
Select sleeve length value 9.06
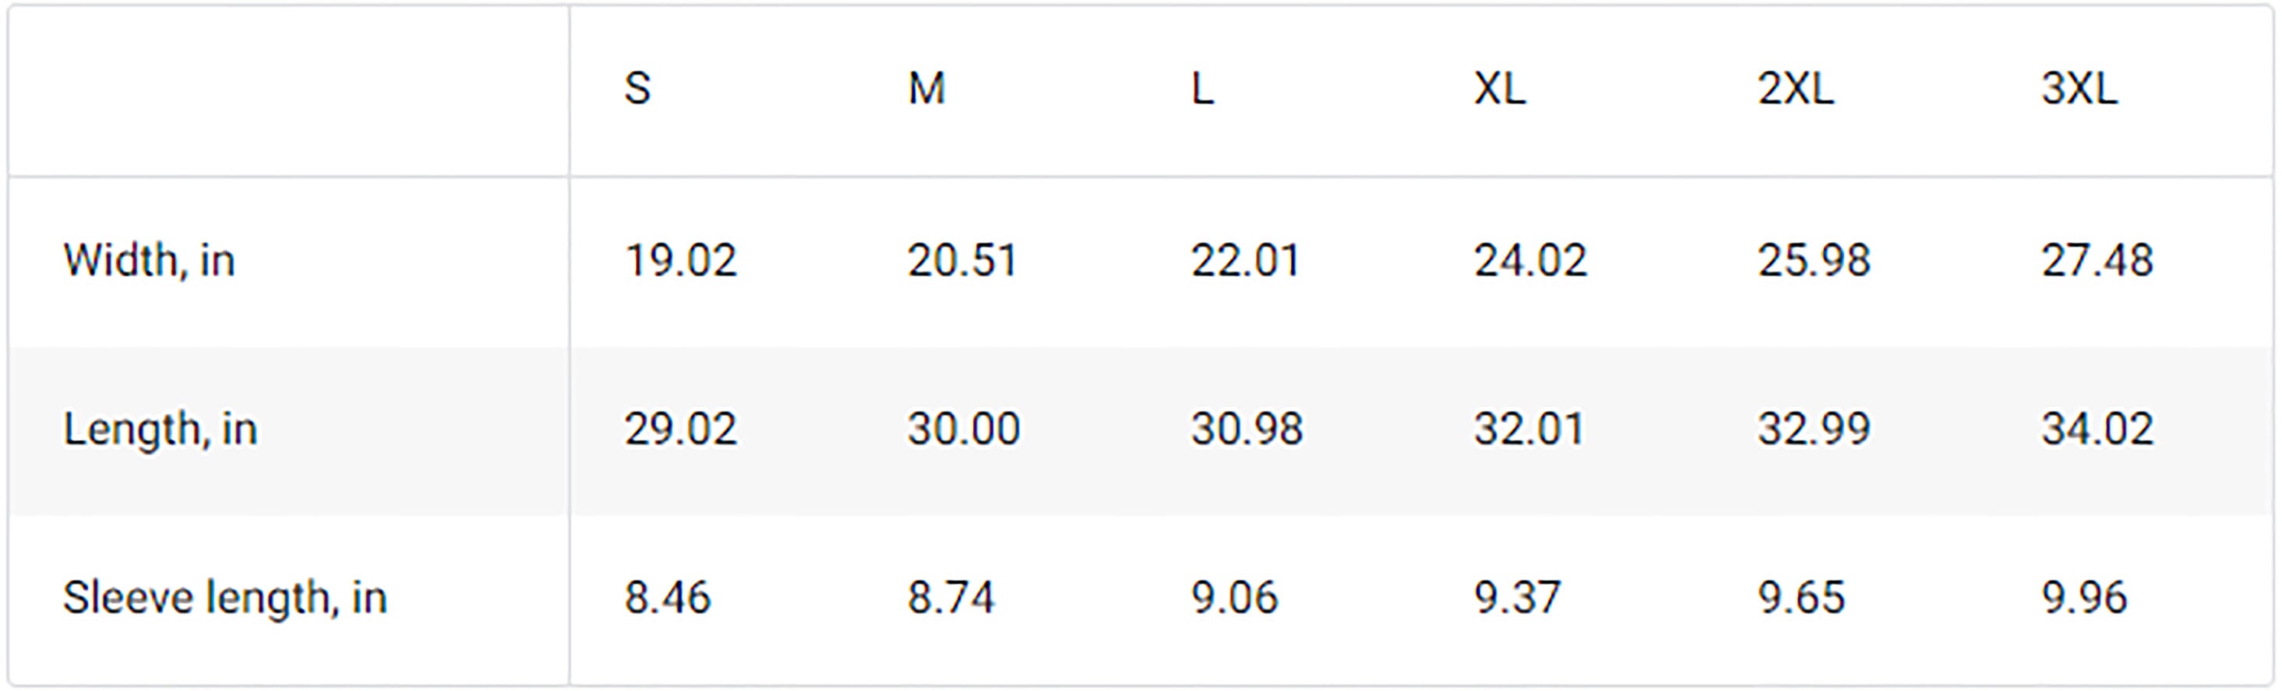(x=1234, y=598)
